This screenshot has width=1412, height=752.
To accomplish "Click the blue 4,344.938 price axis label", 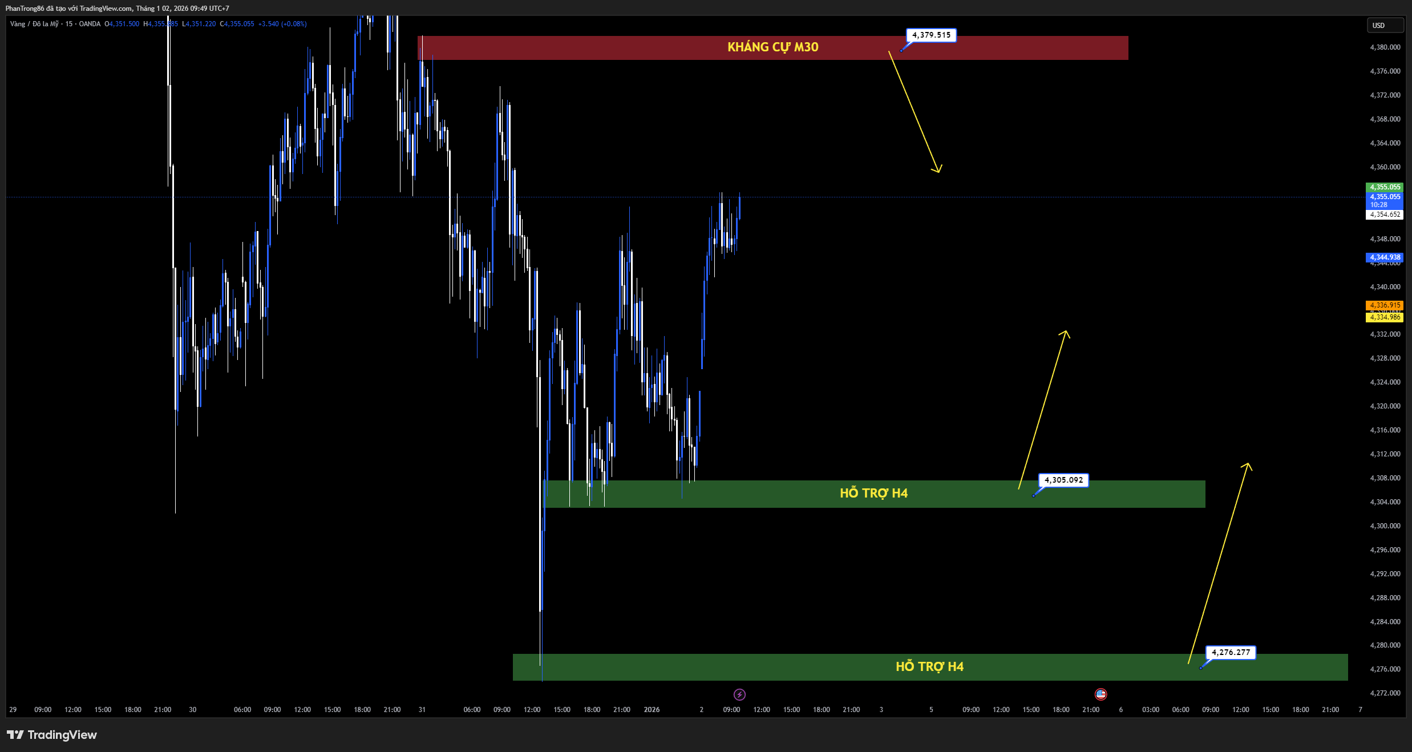I will pyautogui.click(x=1385, y=257).
